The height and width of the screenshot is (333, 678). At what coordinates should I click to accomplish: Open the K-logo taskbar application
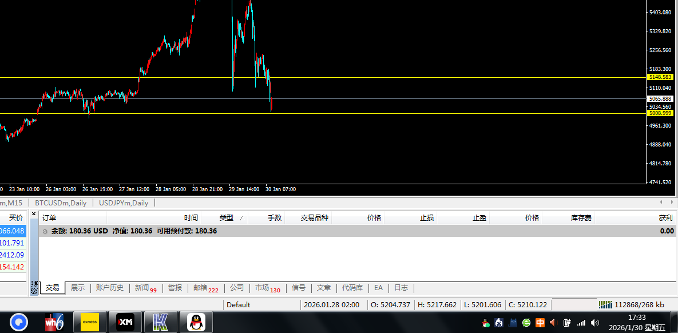tap(161, 323)
